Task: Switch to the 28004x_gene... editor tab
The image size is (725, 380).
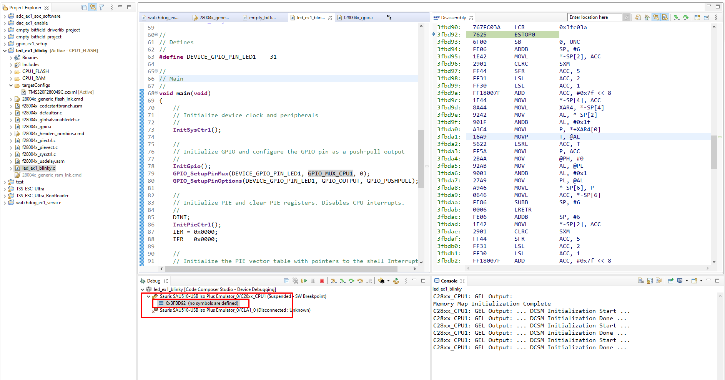Action: pos(214,18)
